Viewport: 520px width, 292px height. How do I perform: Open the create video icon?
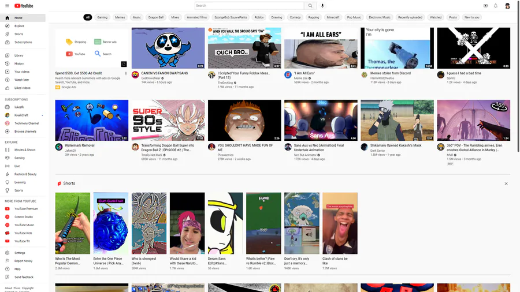[485, 6]
